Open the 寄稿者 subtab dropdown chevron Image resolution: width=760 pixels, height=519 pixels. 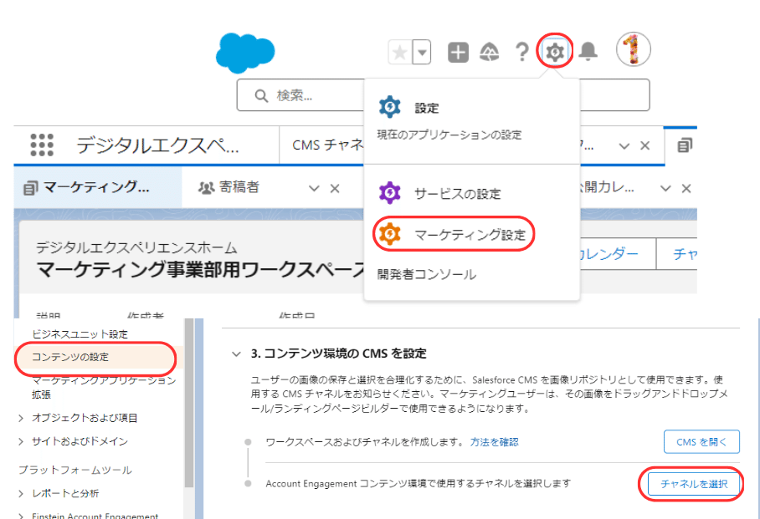pyautogui.click(x=314, y=188)
